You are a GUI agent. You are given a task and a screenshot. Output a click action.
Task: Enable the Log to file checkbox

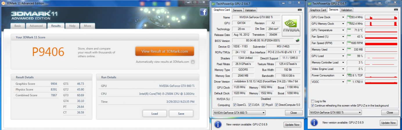point(312,101)
